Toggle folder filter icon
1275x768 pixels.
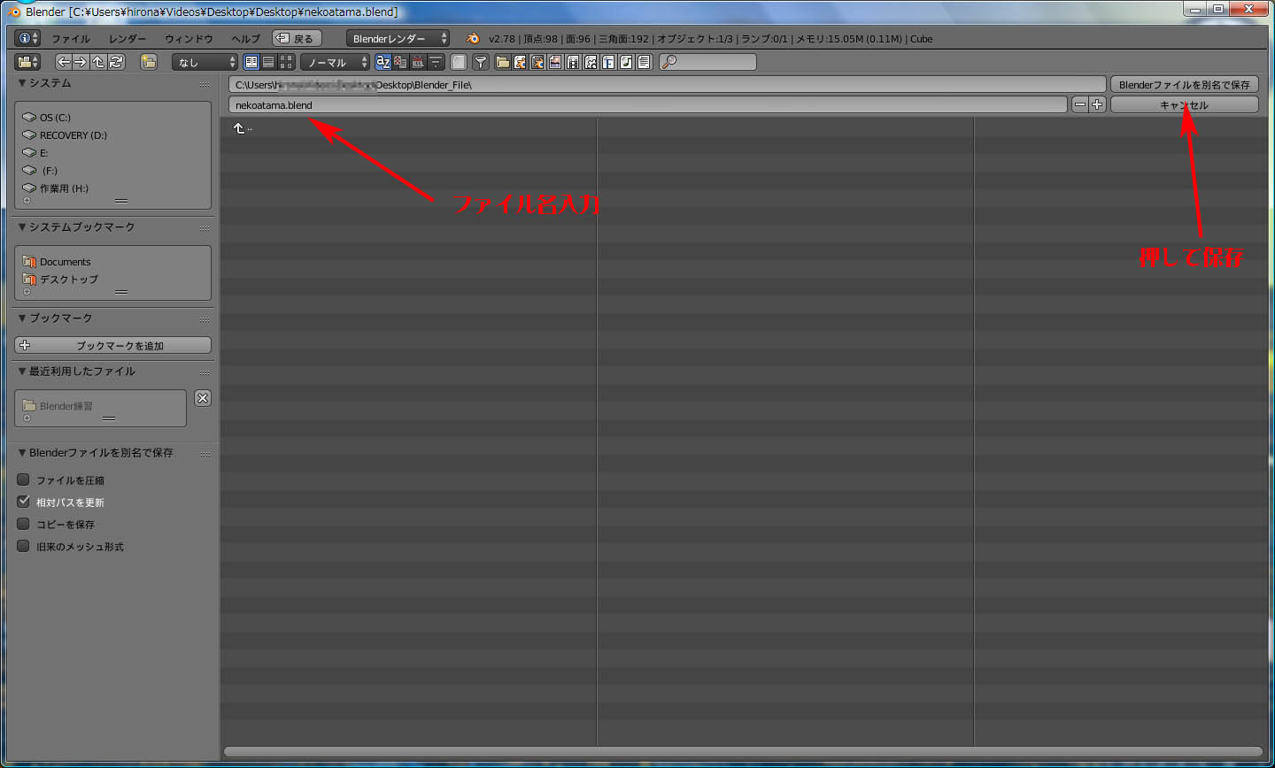[503, 62]
